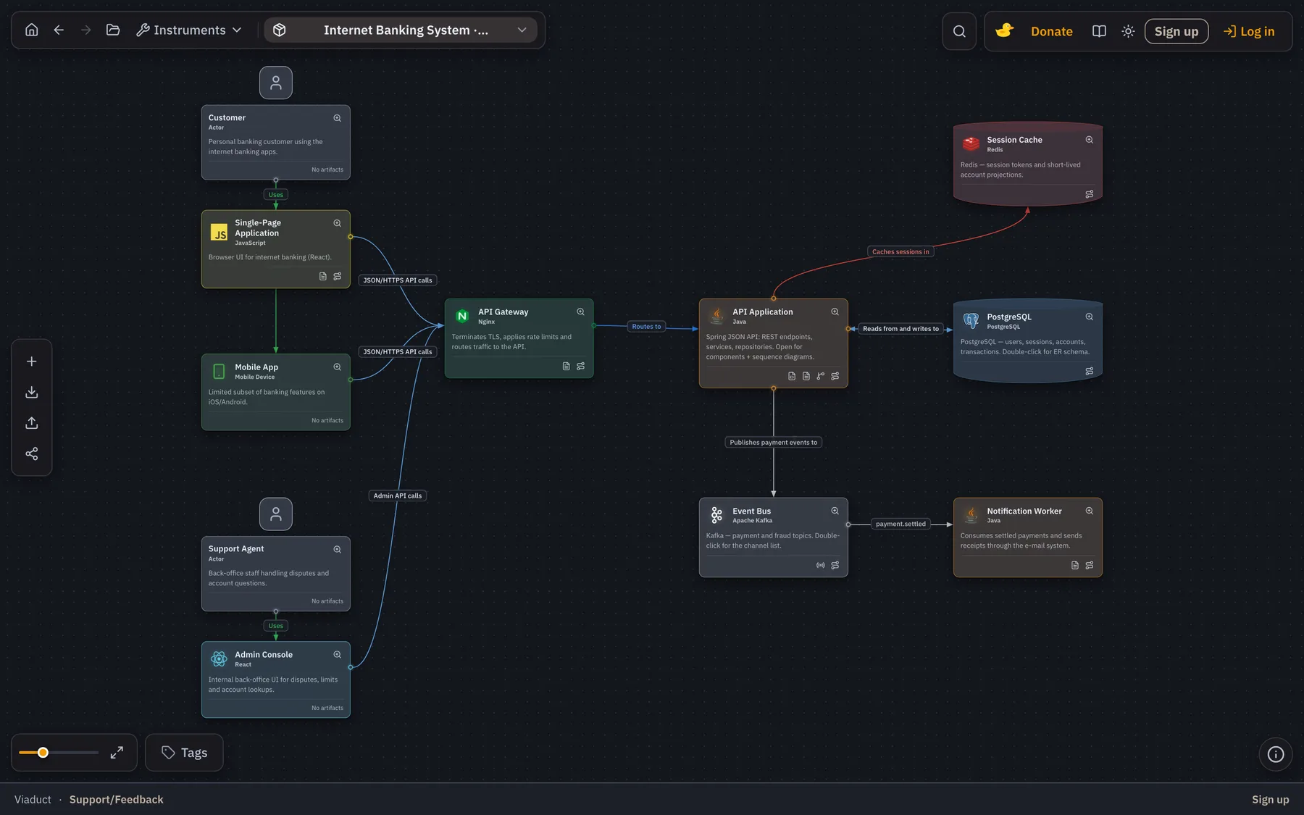Open the Support/Feedback footer link
Viewport: 1304px width, 815px height.
[117, 800]
